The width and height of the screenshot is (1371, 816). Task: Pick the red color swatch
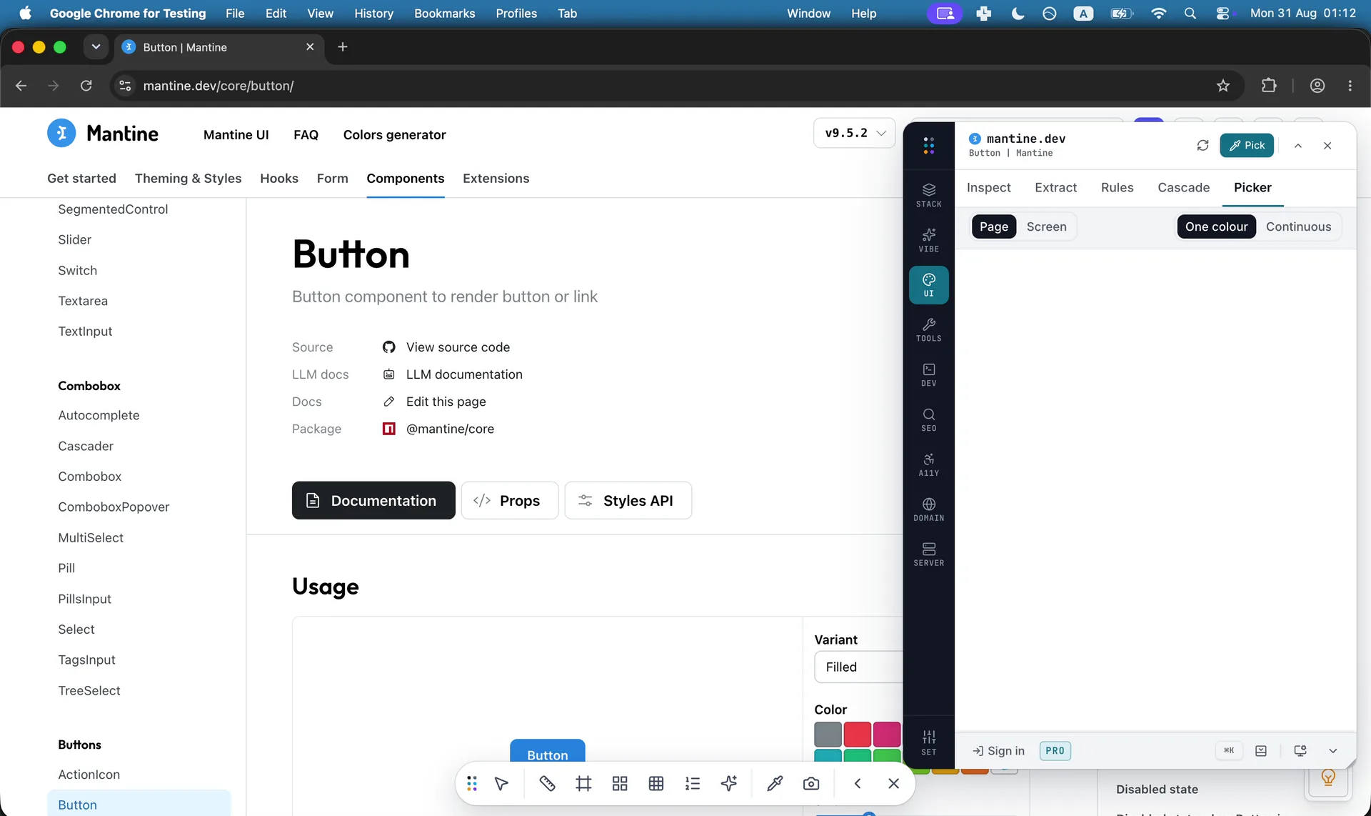click(x=857, y=735)
